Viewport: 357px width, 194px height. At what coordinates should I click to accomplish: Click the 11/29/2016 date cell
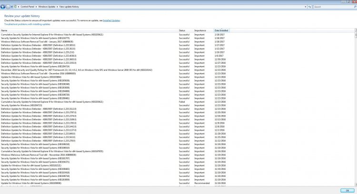pos(220,134)
